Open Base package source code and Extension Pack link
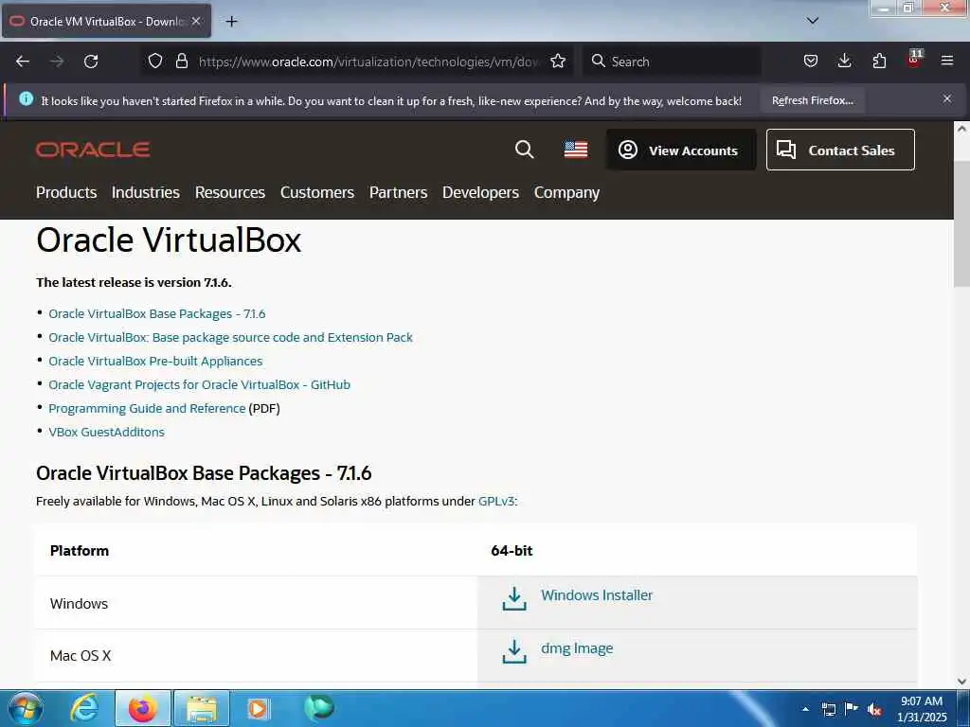The height and width of the screenshot is (727, 970). [231, 338]
